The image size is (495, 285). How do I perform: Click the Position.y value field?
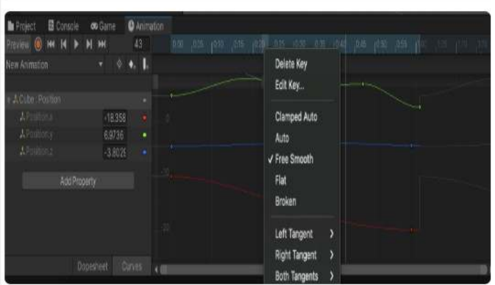[115, 132]
